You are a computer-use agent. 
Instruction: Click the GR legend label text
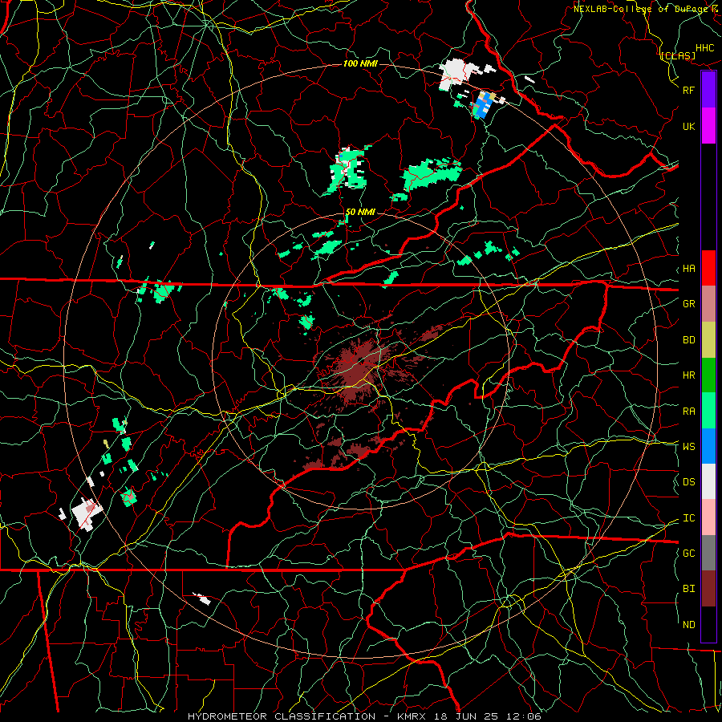[x=689, y=304]
